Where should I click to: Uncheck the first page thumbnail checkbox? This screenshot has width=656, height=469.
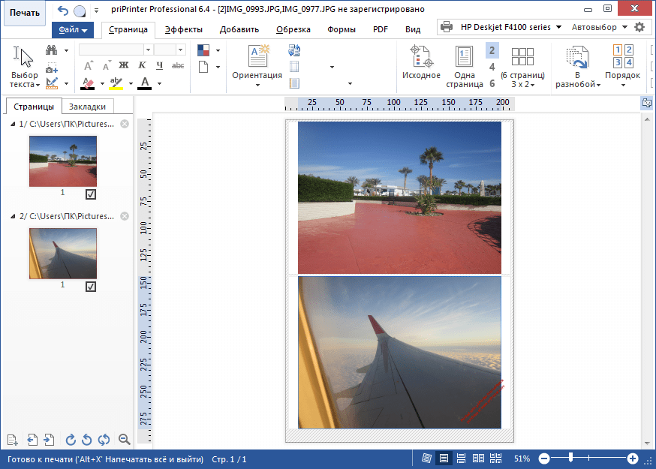(x=91, y=194)
